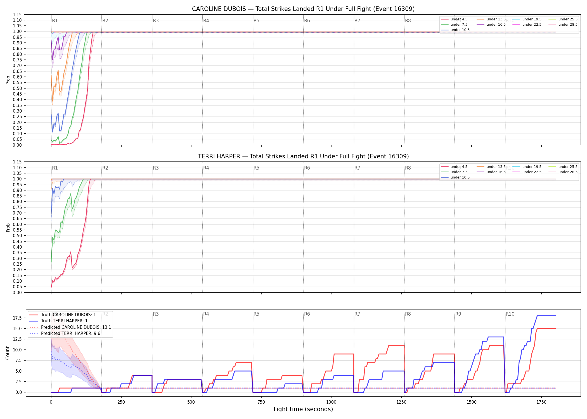587x419 pixels.
Task: Click 'under 28.5' in Harper chart legend
Action: (x=568, y=172)
